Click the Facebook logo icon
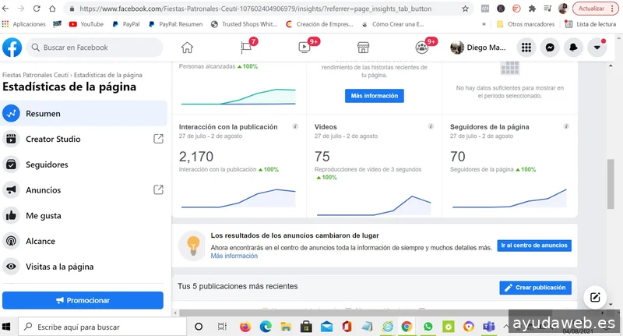Image resolution: width=623 pixels, height=336 pixels. (12, 48)
